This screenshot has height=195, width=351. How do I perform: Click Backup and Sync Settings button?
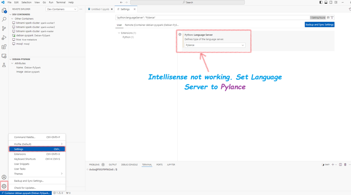click(319, 25)
